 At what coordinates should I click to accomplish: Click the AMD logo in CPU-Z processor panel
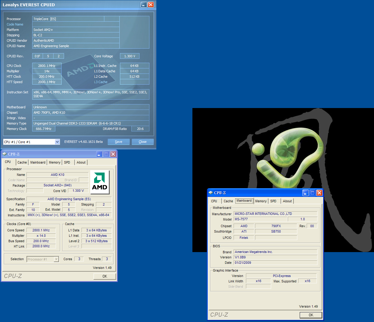[100, 182]
